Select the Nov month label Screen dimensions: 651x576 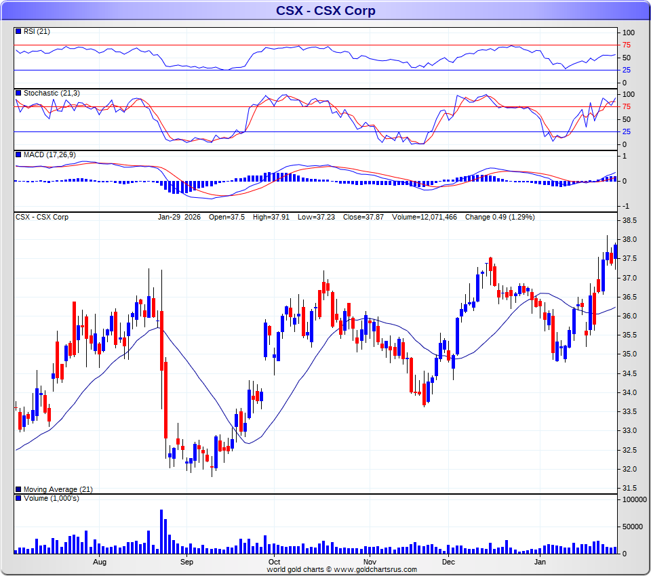tap(369, 562)
